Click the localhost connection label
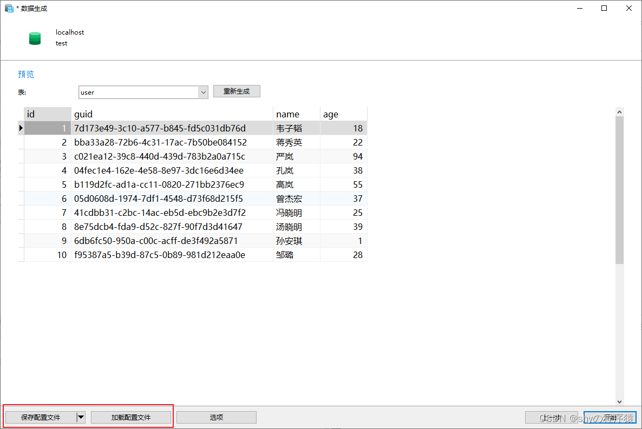Viewport: 642px width, 429px height. pyautogui.click(x=70, y=32)
